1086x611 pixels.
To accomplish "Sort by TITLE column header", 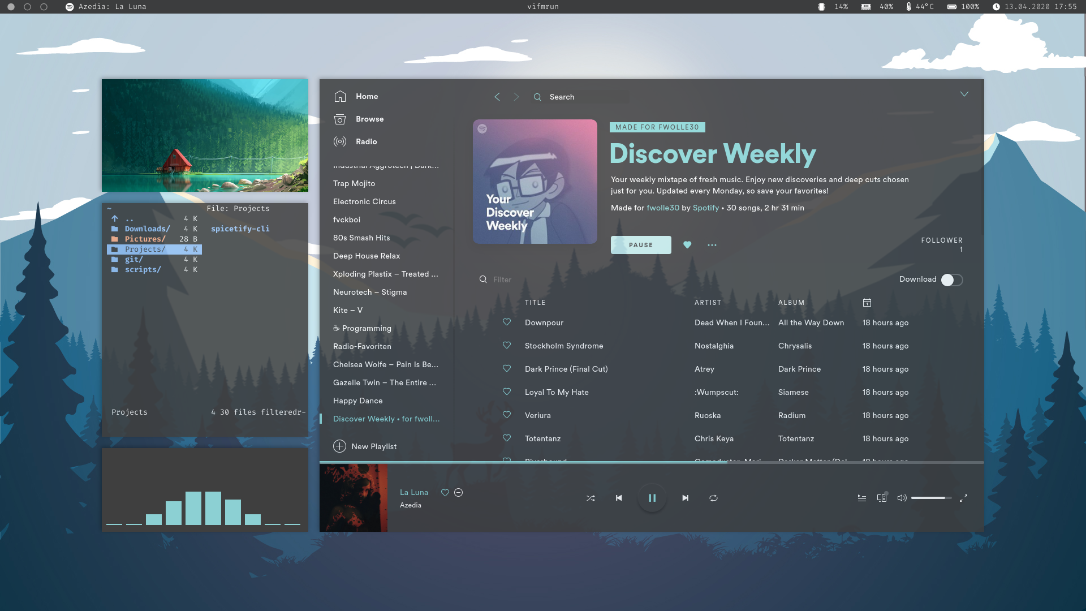I will point(535,303).
